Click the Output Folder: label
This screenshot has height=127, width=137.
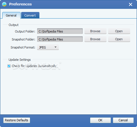click(x=25, y=31)
